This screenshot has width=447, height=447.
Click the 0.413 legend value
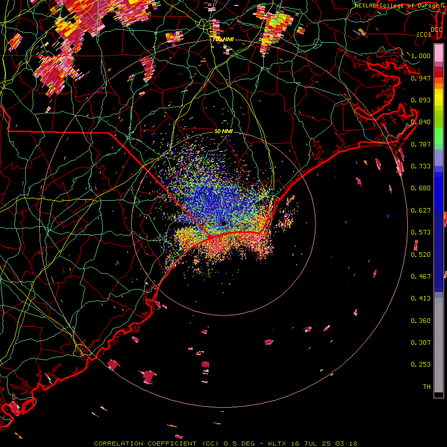coord(421,298)
